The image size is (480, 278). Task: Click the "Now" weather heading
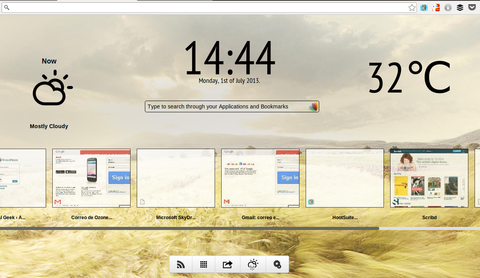49,61
